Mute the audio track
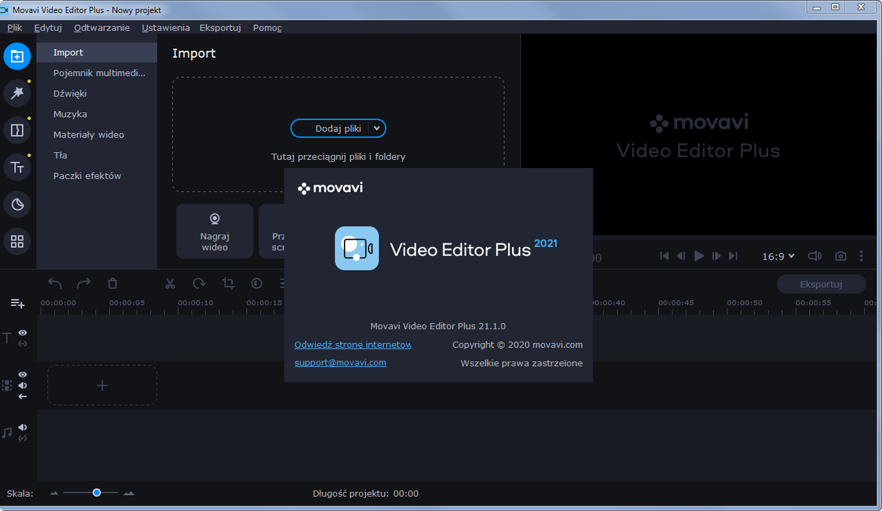The height and width of the screenshot is (511, 882). 23,428
